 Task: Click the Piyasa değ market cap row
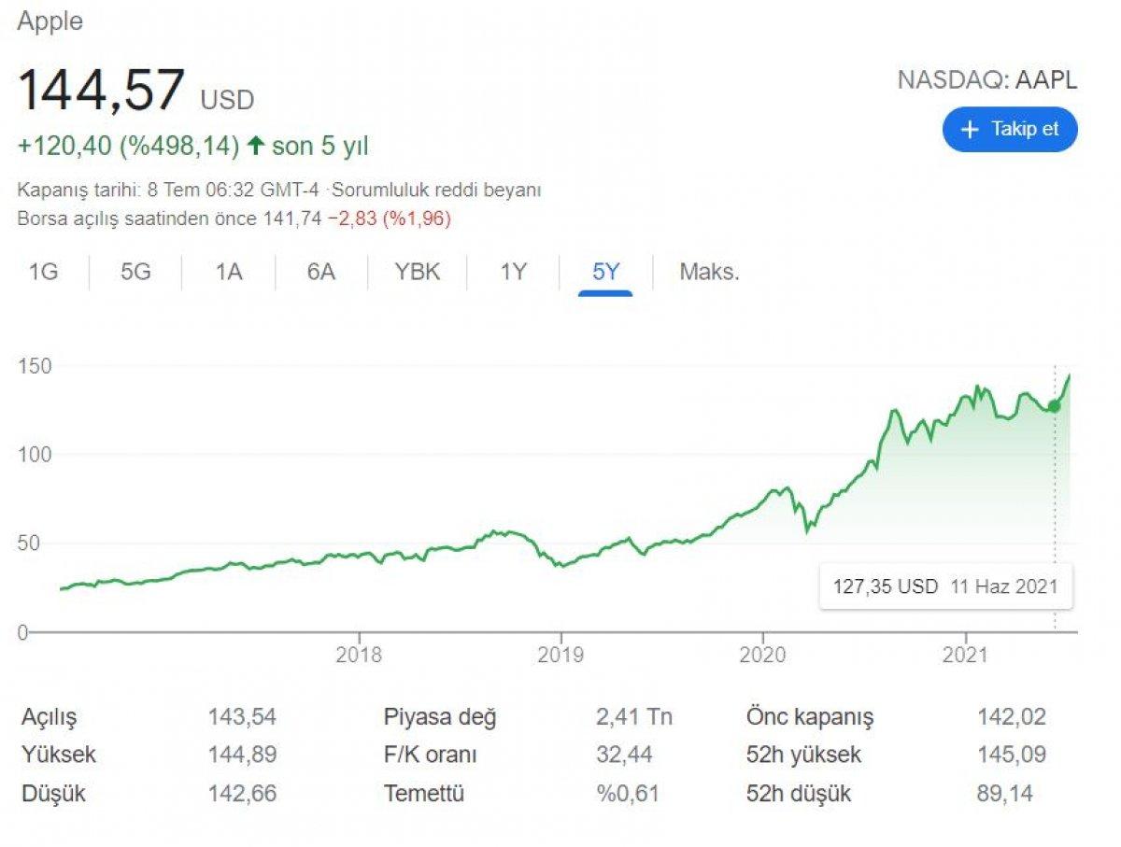[440, 717]
